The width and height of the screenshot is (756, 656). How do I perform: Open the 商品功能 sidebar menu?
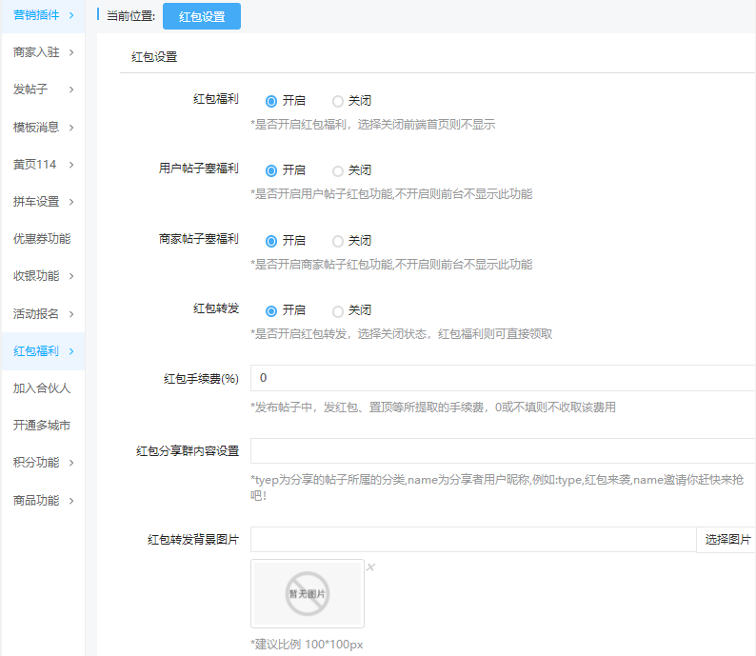[44, 501]
